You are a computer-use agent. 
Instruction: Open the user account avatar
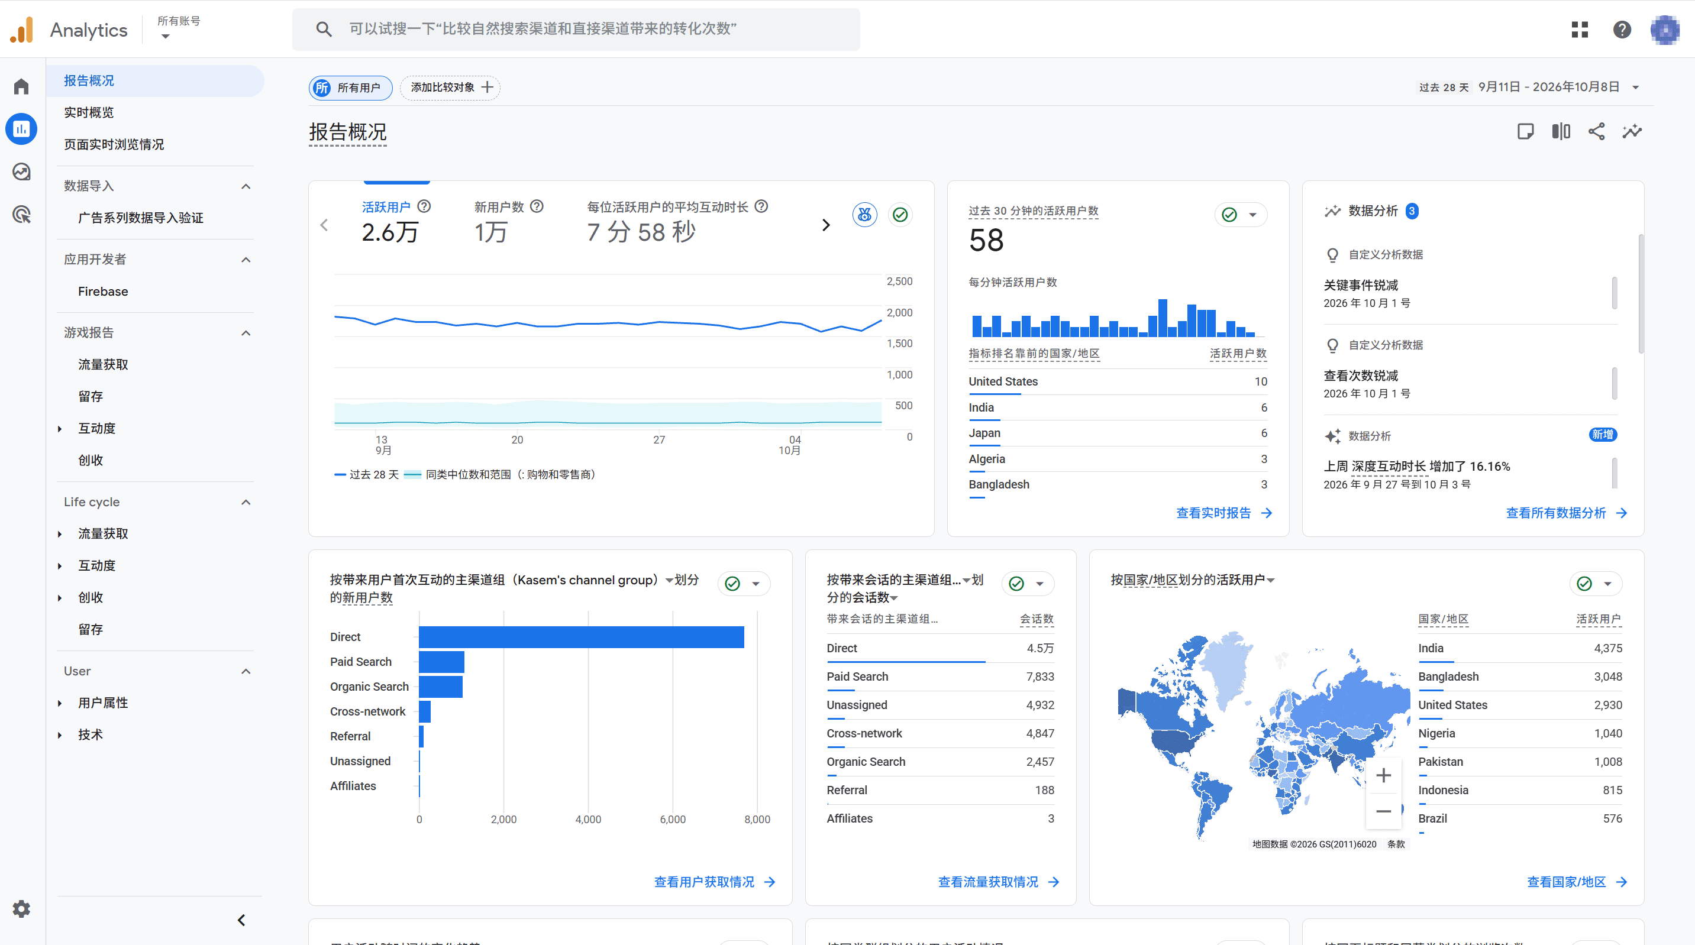tap(1665, 30)
